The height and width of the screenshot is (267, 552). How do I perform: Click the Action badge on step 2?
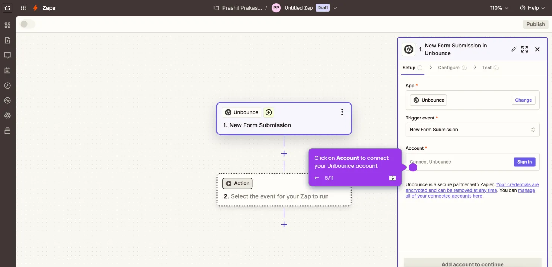point(237,183)
